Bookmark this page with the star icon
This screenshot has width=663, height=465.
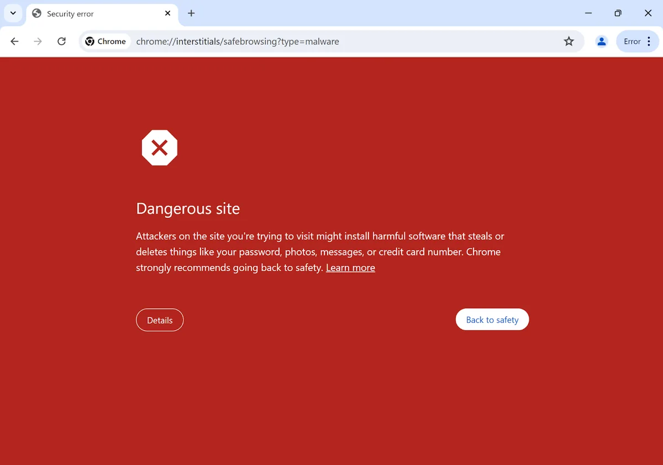[x=569, y=41]
